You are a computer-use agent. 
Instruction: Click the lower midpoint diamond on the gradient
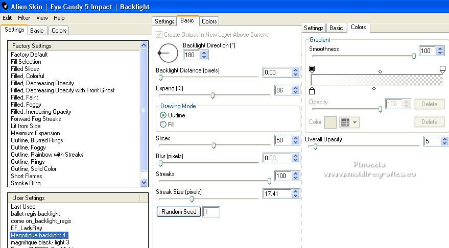coord(374,89)
